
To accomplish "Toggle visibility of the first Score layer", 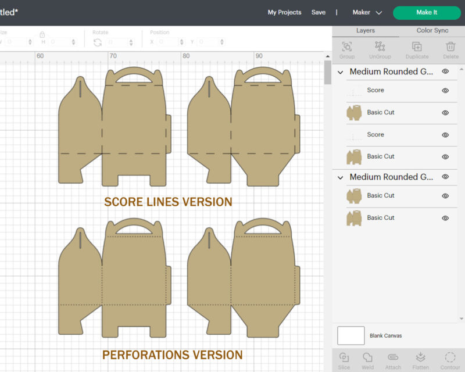I will tap(445, 90).
